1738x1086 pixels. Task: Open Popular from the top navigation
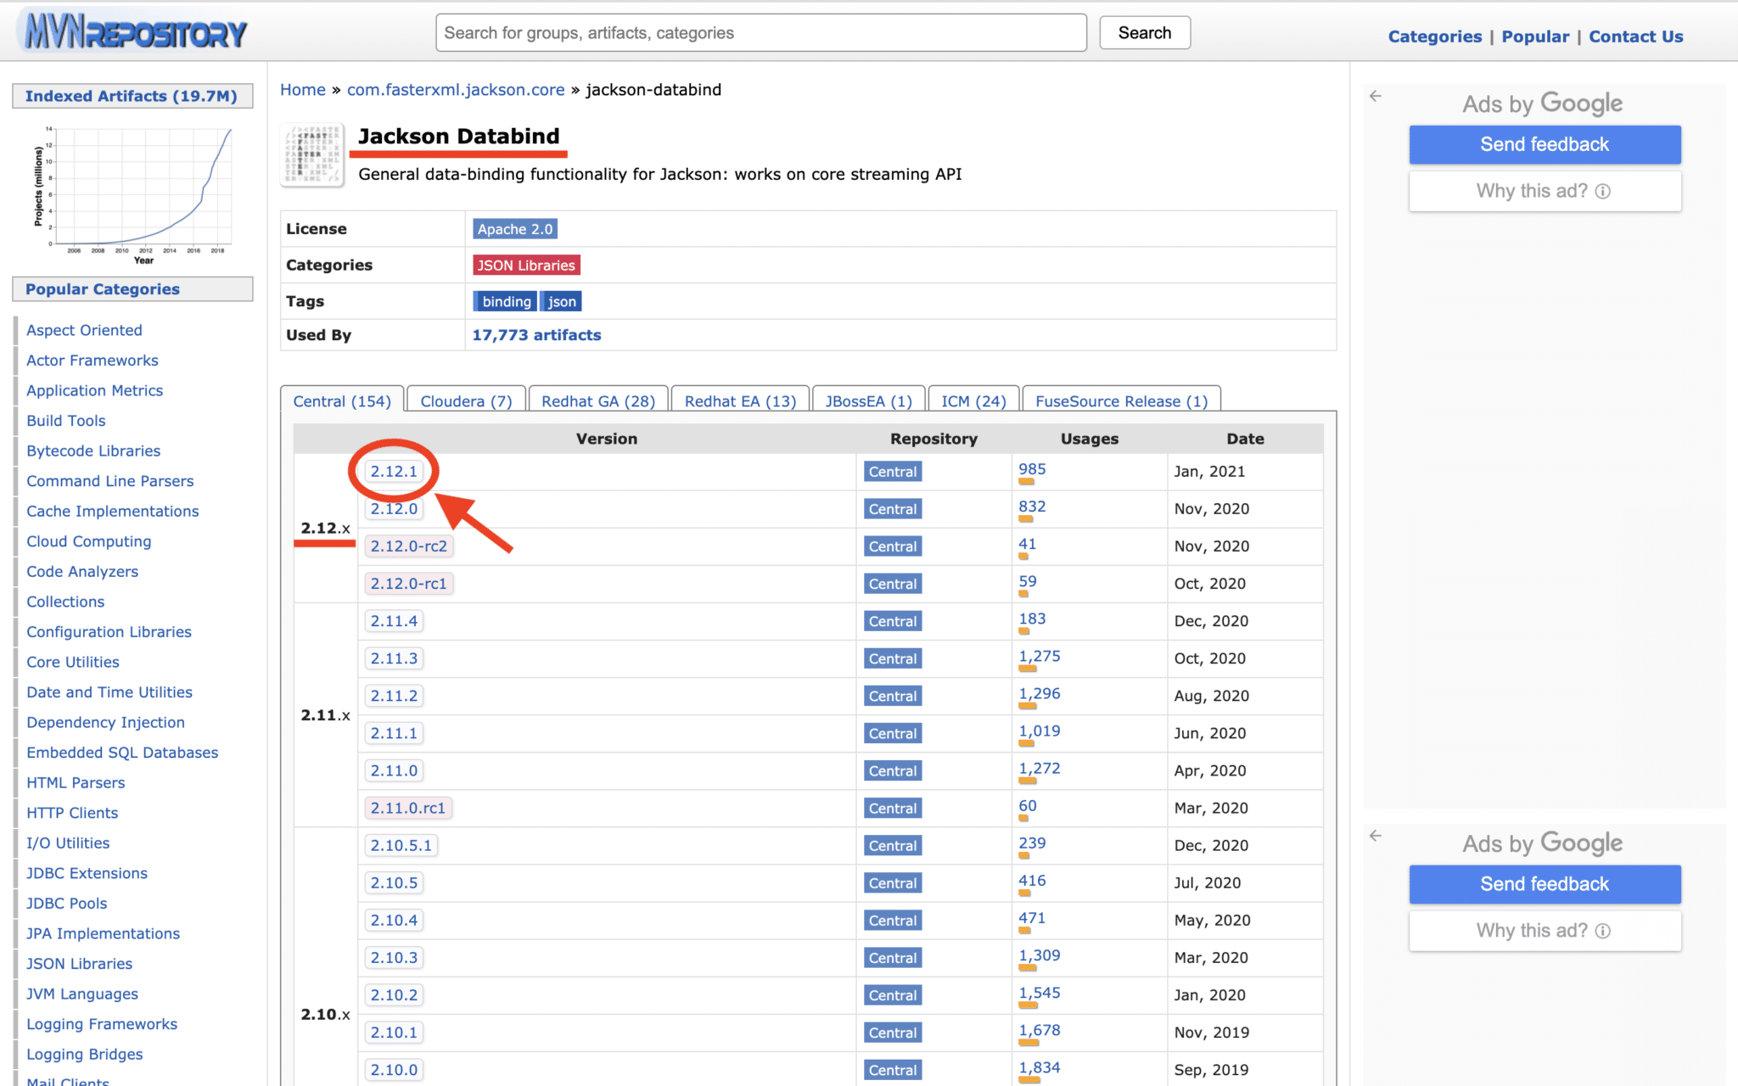pyautogui.click(x=1534, y=36)
